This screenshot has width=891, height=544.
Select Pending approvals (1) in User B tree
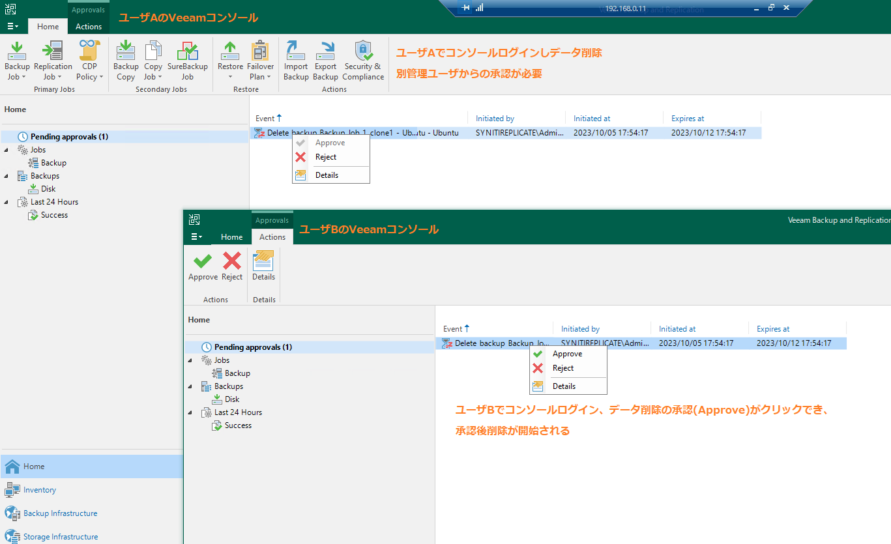(253, 347)
